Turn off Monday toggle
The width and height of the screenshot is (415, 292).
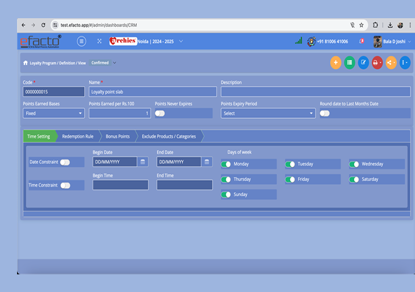tap(226, 164)
